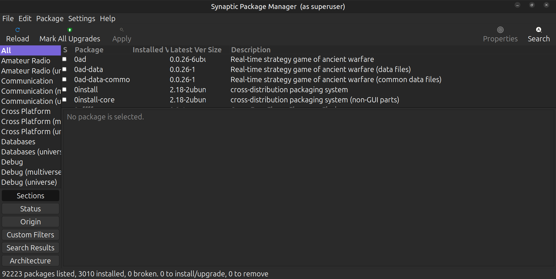Sort by the Description column header
This screenshot has height=279, width=556.
251,50
